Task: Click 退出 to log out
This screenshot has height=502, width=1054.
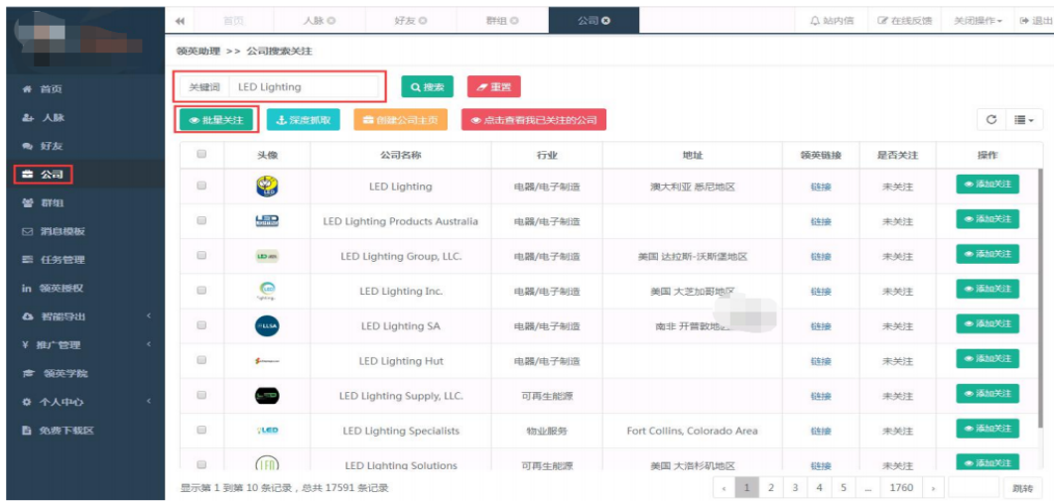Action: point(1035,21)
